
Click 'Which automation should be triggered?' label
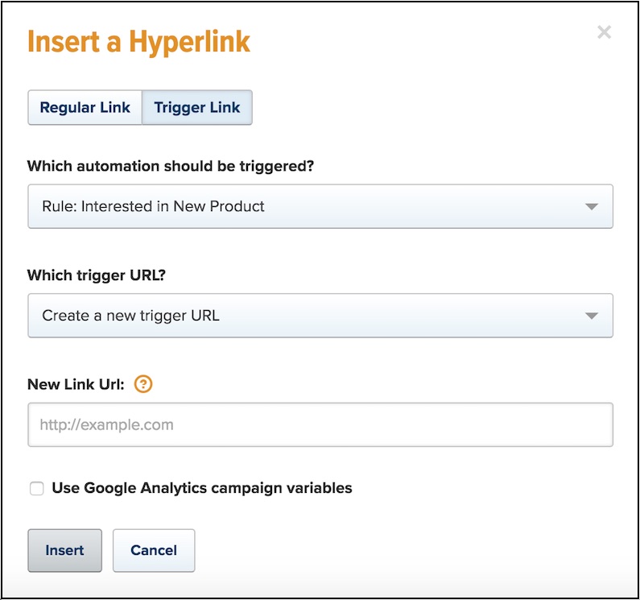[171, 166]
